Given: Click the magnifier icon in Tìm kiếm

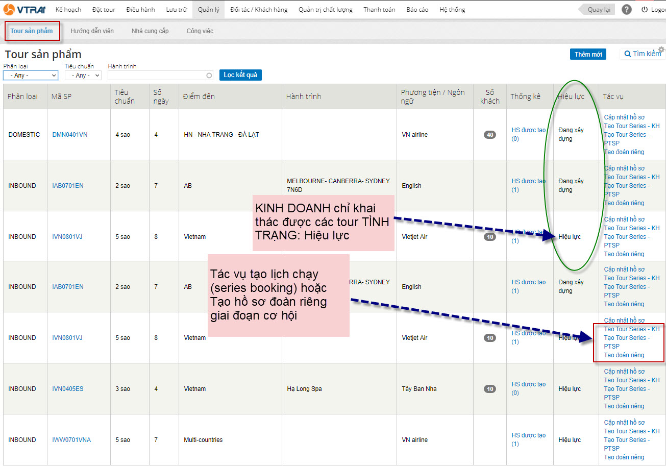Looking at the screenshot, I should coord(627,54).
